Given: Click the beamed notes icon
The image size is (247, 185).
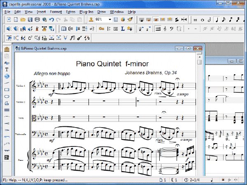Looking at the screenshot, I should point(72,38).
